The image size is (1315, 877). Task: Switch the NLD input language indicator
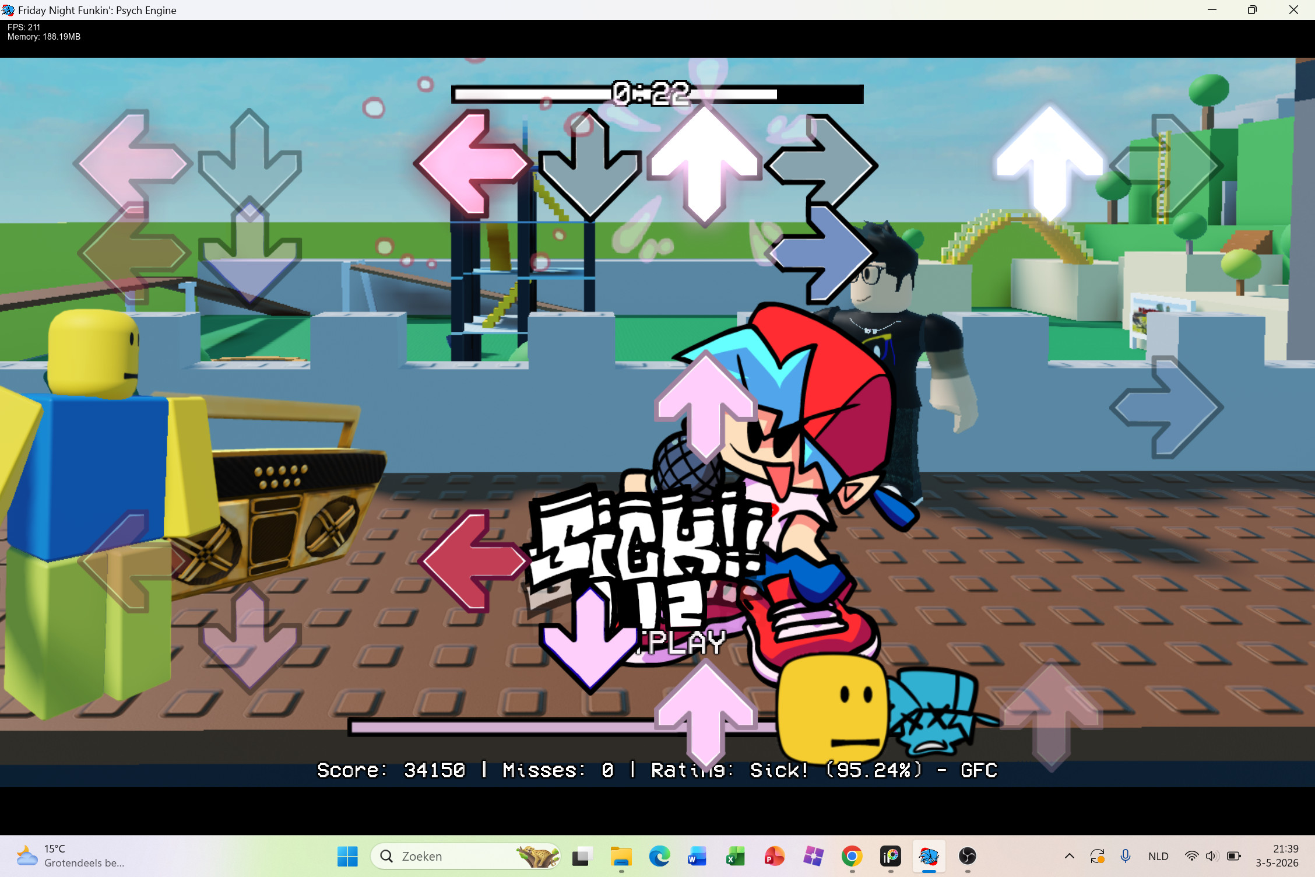1158,856
